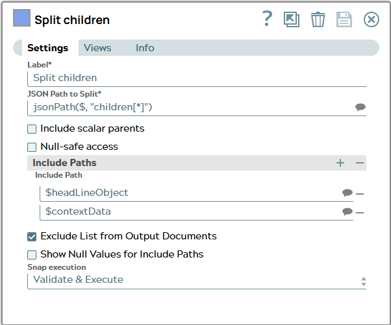Close the Split children dialog
The image size is (391, 325).
(x=372, y=19)
